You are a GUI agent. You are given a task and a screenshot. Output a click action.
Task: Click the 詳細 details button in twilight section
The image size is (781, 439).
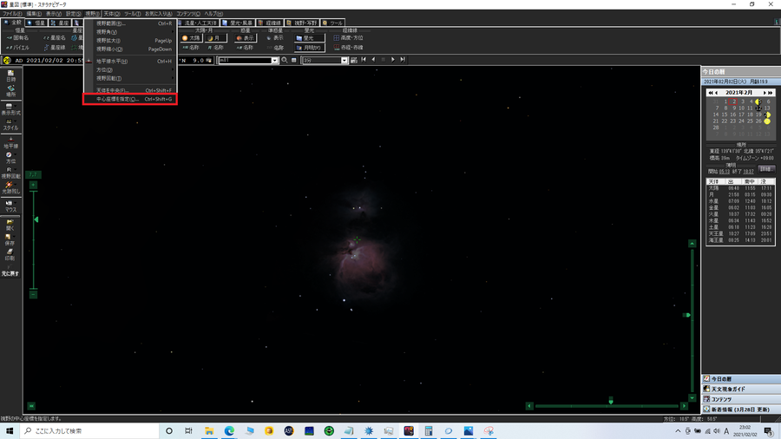click(765, 170)
